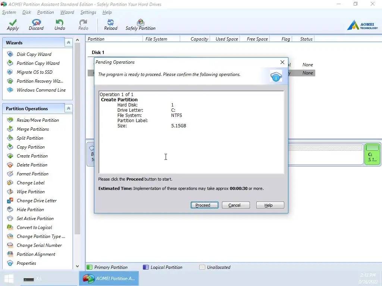This screenshot has height=286, width=382.
Task: Open the Wizard menu
Action: [67, 12]
